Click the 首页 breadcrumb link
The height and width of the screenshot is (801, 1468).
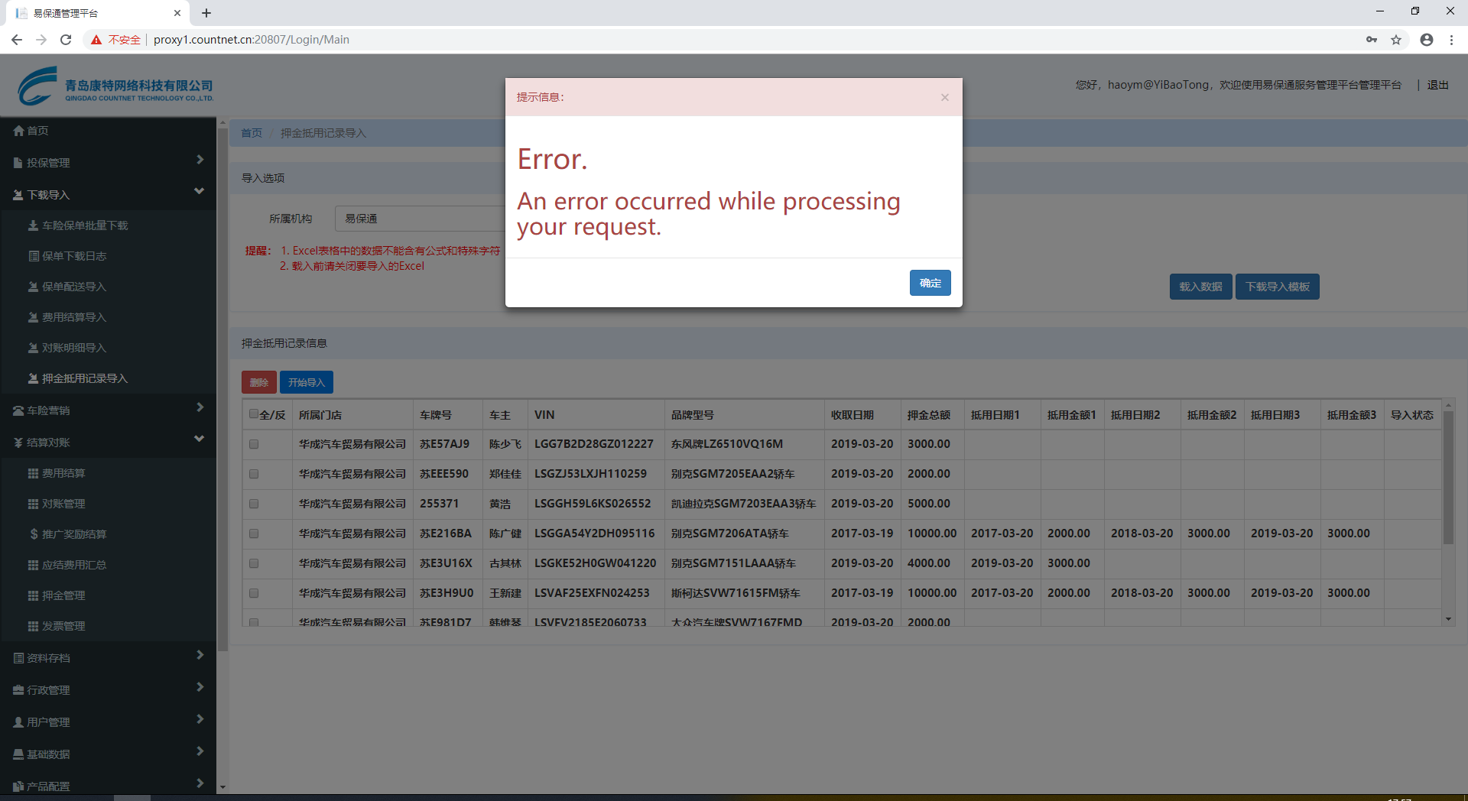pyautogui.click(x=252, y=133)
